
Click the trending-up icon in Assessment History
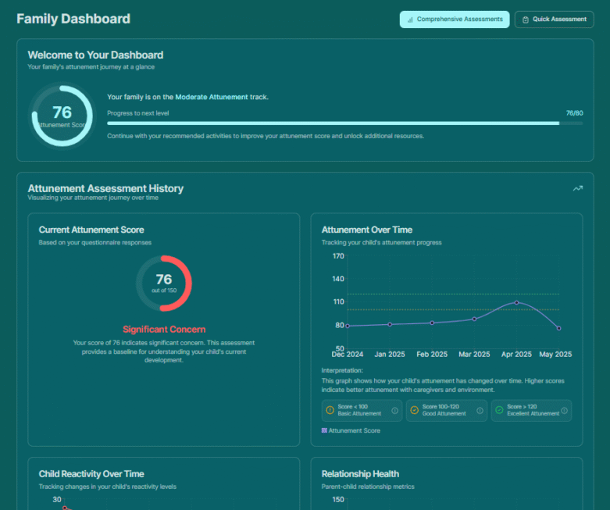coord(578,188)
